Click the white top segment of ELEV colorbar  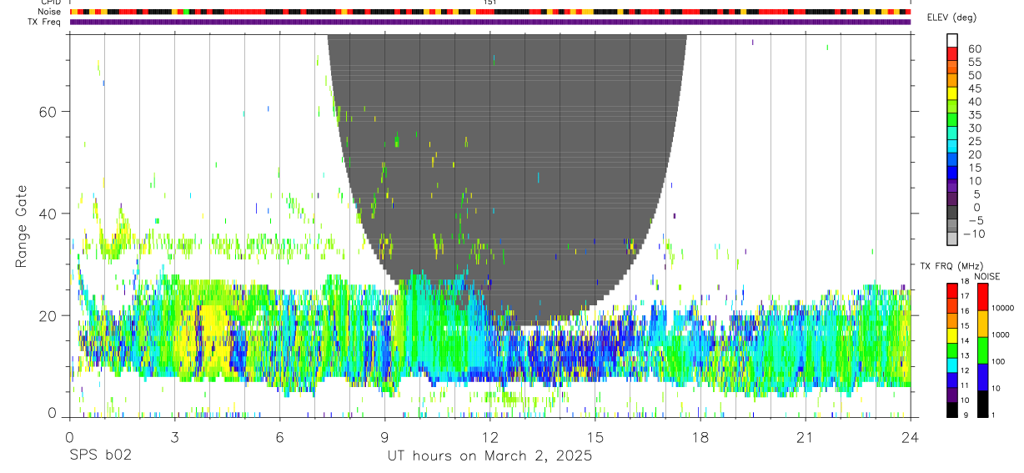click(952, 40)
